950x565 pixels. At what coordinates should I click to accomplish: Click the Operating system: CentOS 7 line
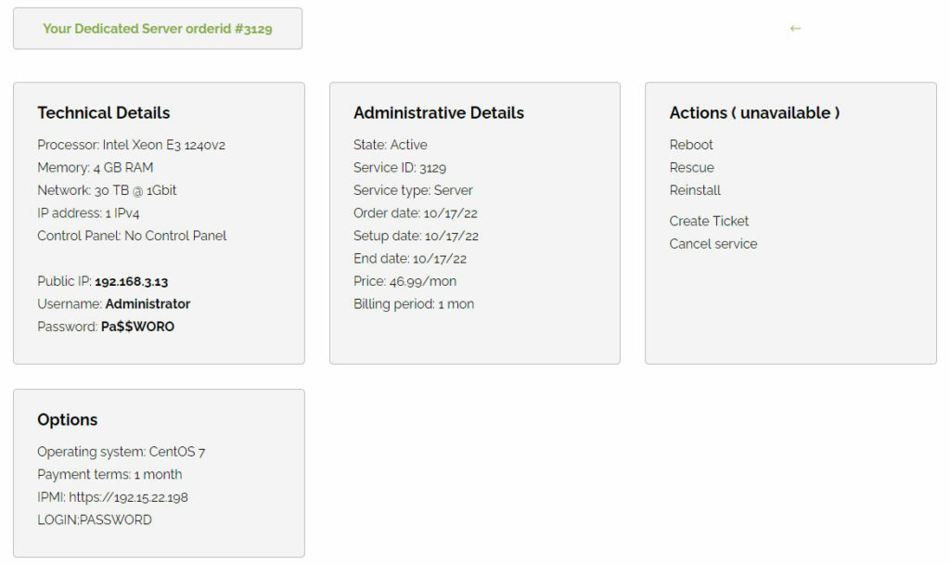tap(122, 452)
